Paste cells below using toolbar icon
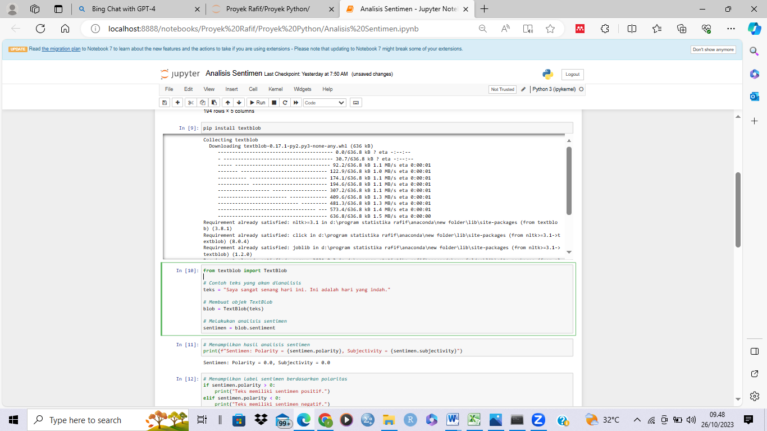767x431 pixels. tap(214, 103)
